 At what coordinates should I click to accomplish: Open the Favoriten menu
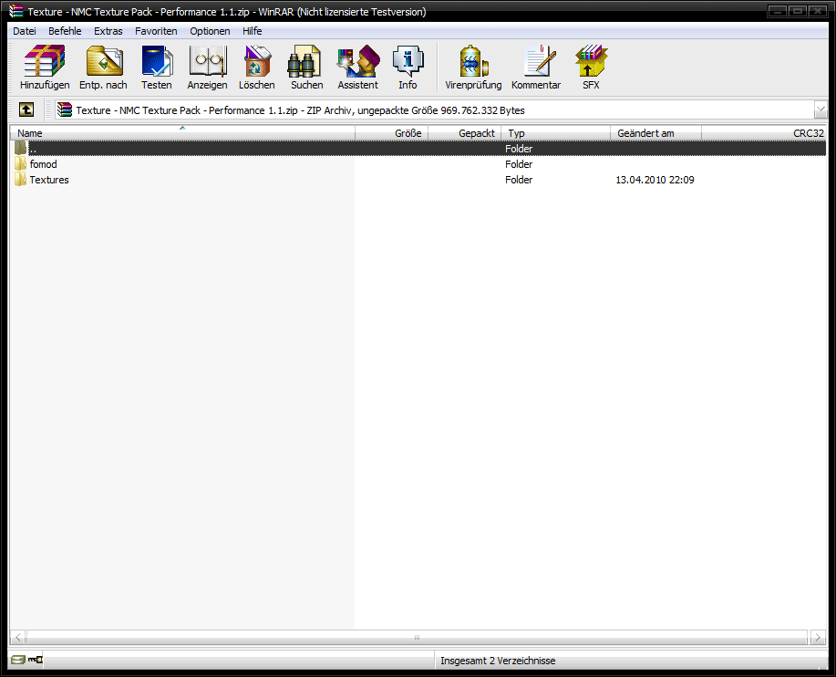(156, 31)
